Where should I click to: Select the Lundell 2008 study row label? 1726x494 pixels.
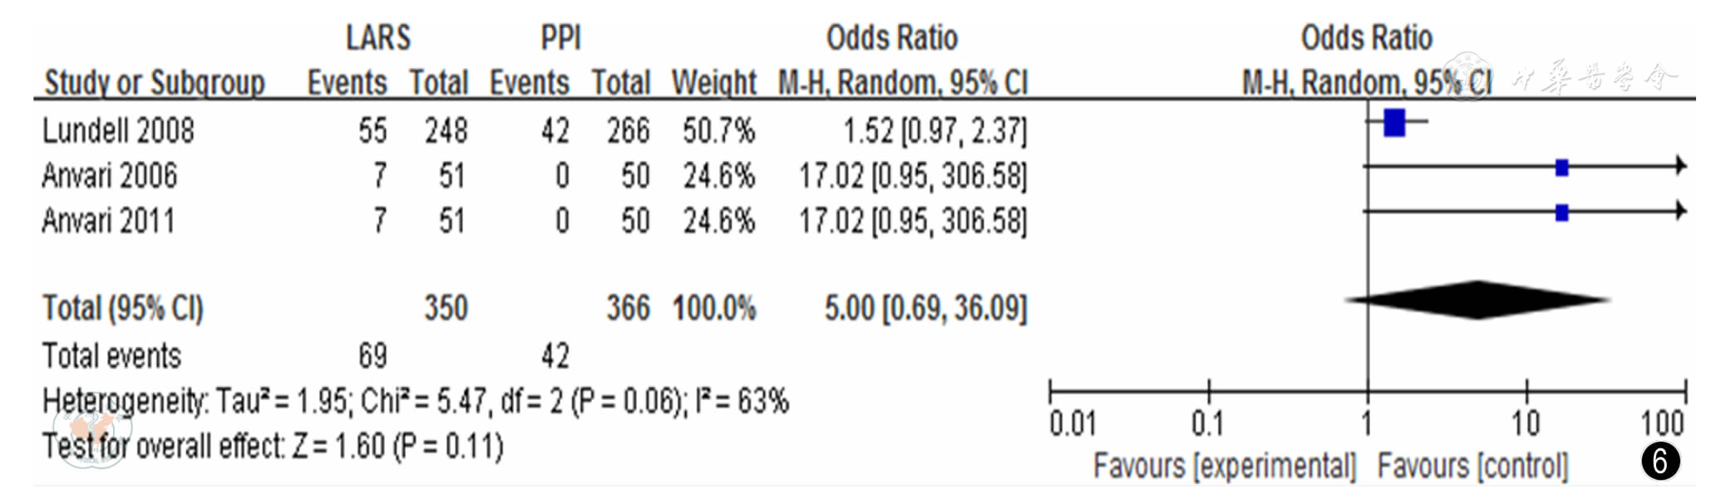coord(118,130)
